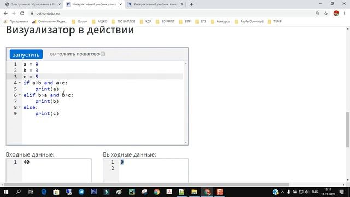Open the Конкурсы bookmarks folder

[220, 21]
